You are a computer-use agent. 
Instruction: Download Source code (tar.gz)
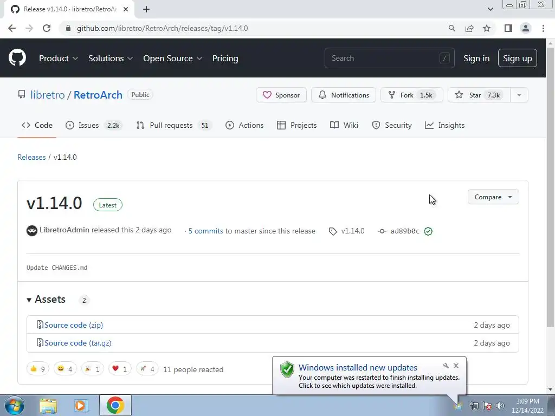[x=78, y=343]
